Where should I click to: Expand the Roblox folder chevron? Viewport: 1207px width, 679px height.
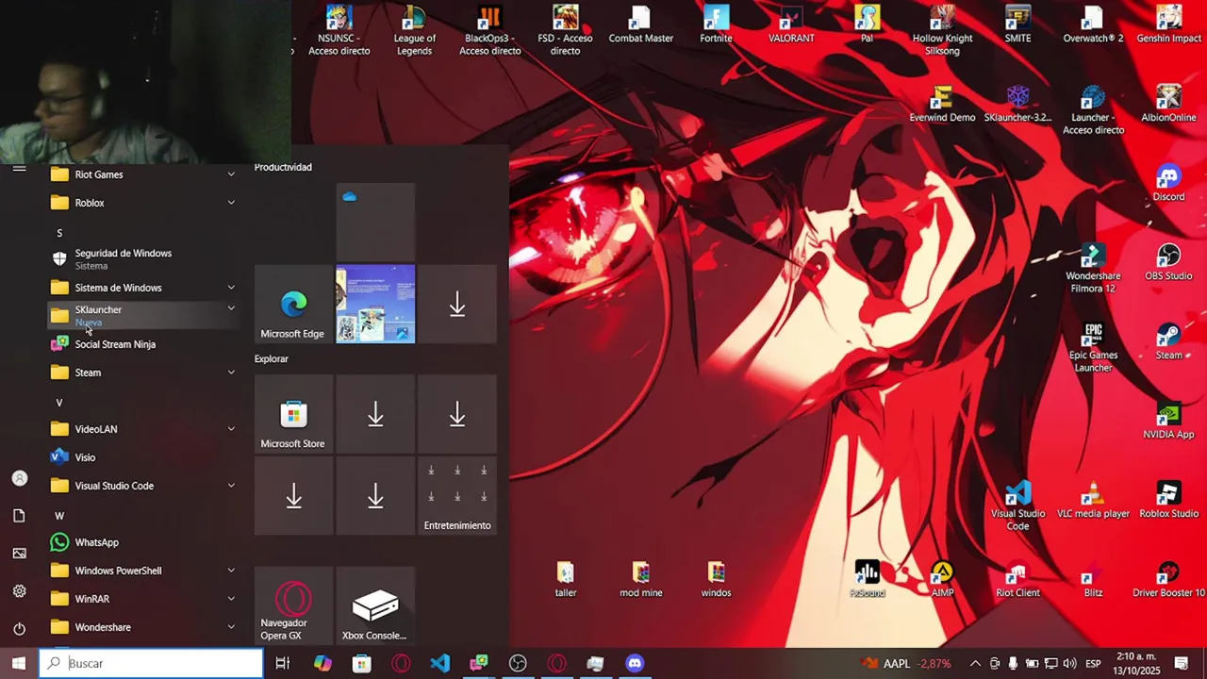[231, 203]
